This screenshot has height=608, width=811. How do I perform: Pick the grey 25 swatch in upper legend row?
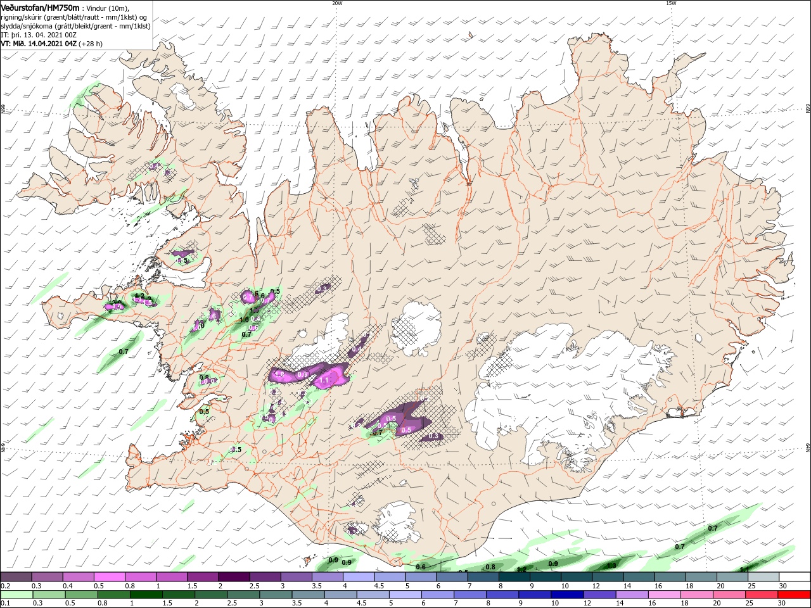pyautogui.click(x=763, y=577)
